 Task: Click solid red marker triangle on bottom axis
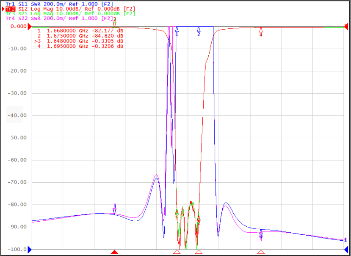pyautogui.click(x=114, y=252)
